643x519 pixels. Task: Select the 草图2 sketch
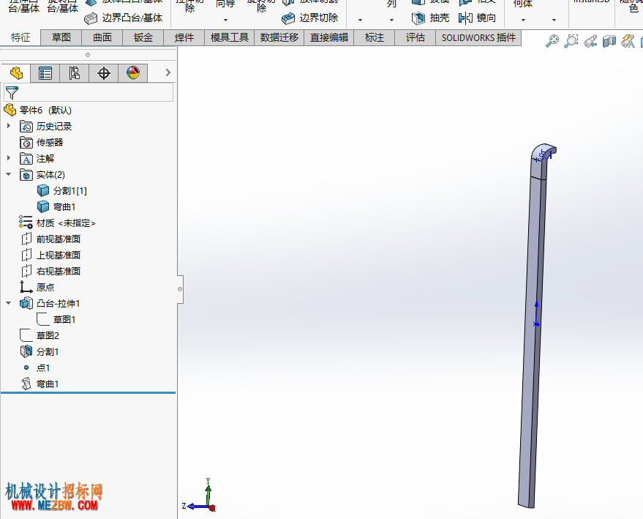(x=40, y=335)
